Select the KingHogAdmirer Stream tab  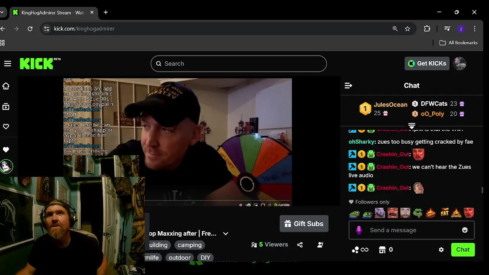click(52, 13)
